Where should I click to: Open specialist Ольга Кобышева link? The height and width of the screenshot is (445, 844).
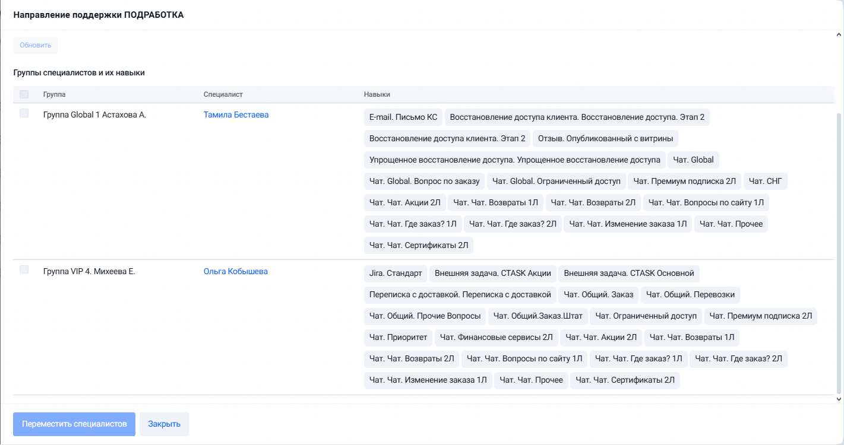pyautogui.click(x=235, y=271)
